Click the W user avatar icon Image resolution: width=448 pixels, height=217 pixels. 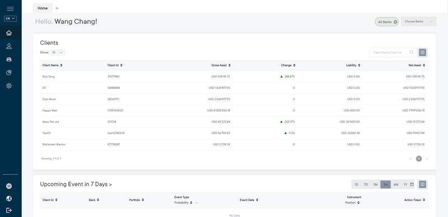(9, 186)
